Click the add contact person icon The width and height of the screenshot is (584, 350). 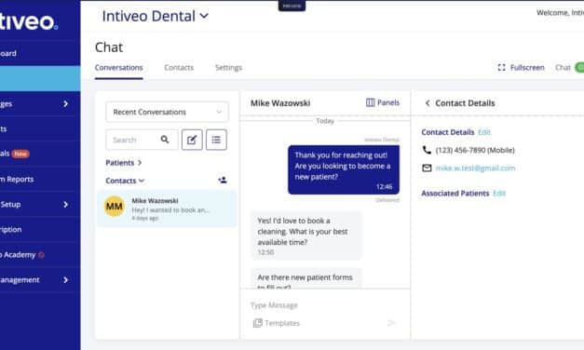pyautogui.click(x=223, y=181)
